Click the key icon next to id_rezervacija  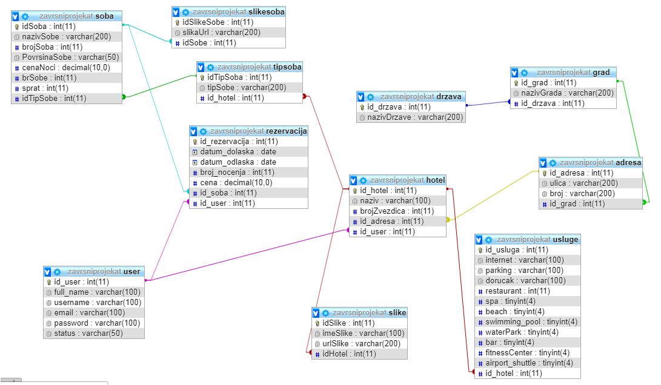(x=194, y=142)
